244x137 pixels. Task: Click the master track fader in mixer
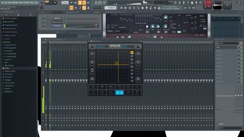click(x=46, y=80)
